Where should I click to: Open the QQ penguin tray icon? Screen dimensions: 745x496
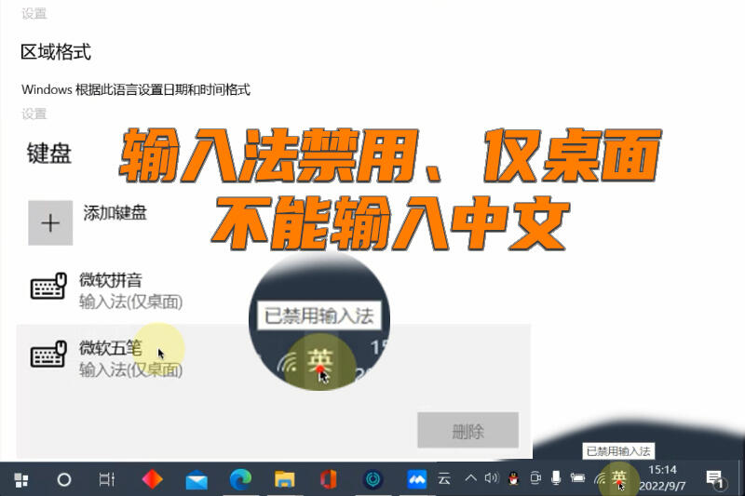[513, 478]
